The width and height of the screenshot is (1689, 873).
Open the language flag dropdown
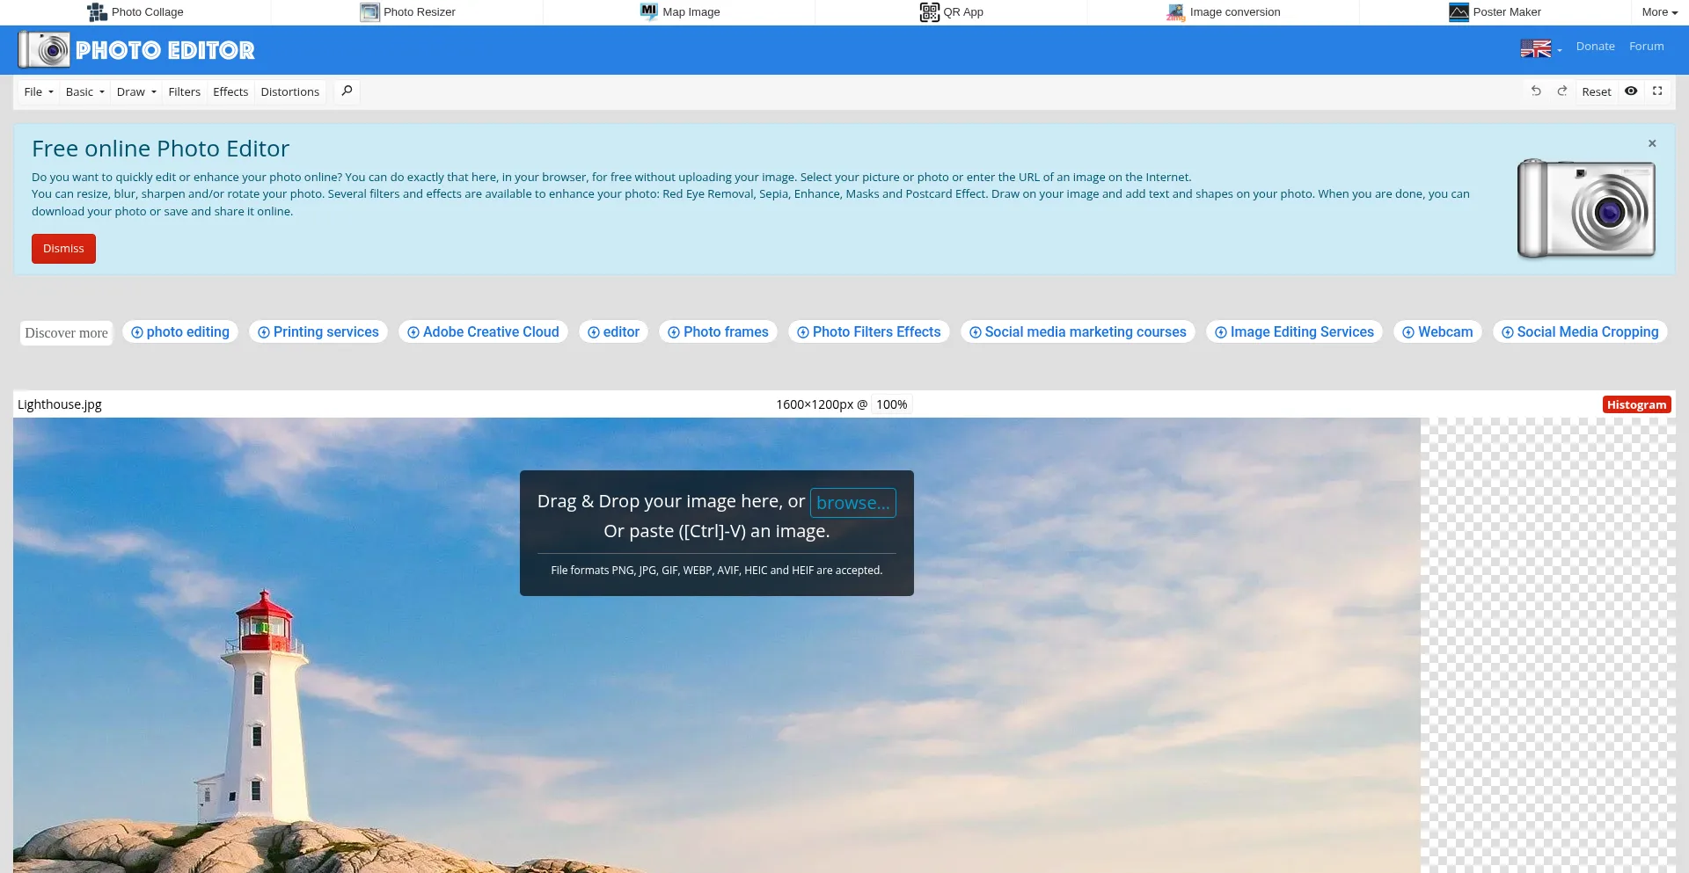pyautogui.click(x=1540, y=48)
